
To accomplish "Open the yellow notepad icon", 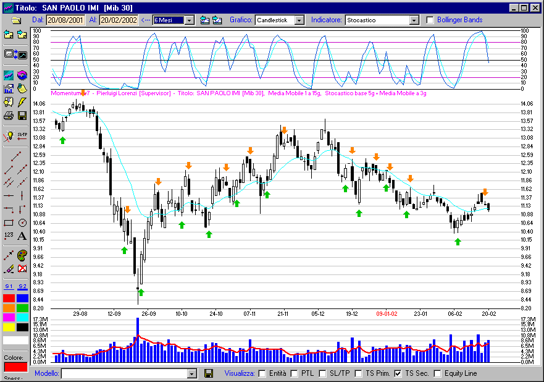I will [22, 88].
